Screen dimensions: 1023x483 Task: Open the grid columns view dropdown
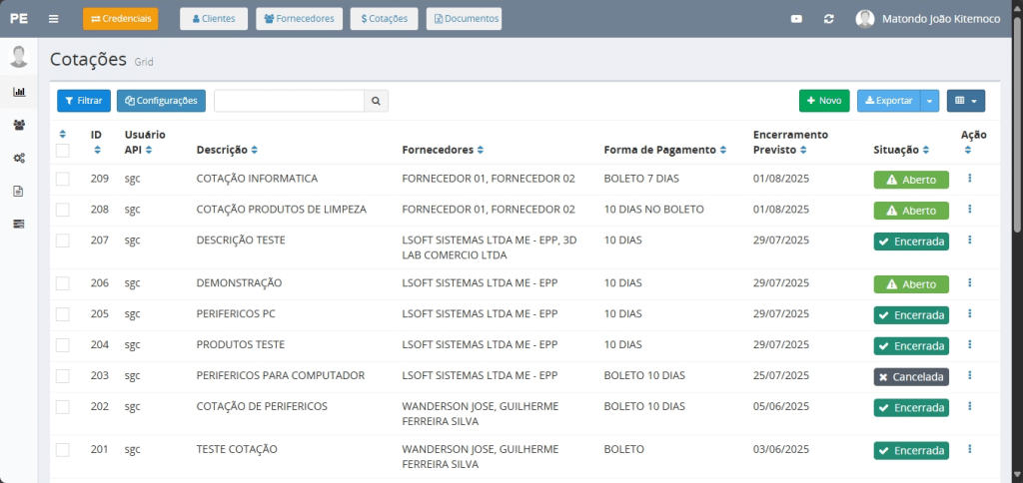click(x=966, y=101)
